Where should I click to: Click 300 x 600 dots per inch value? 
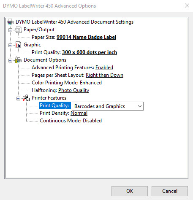pyautogui.click(x=90, y=52)
